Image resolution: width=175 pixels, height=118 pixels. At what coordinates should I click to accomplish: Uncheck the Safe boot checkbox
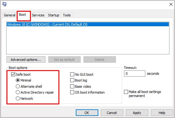(13, 74)
